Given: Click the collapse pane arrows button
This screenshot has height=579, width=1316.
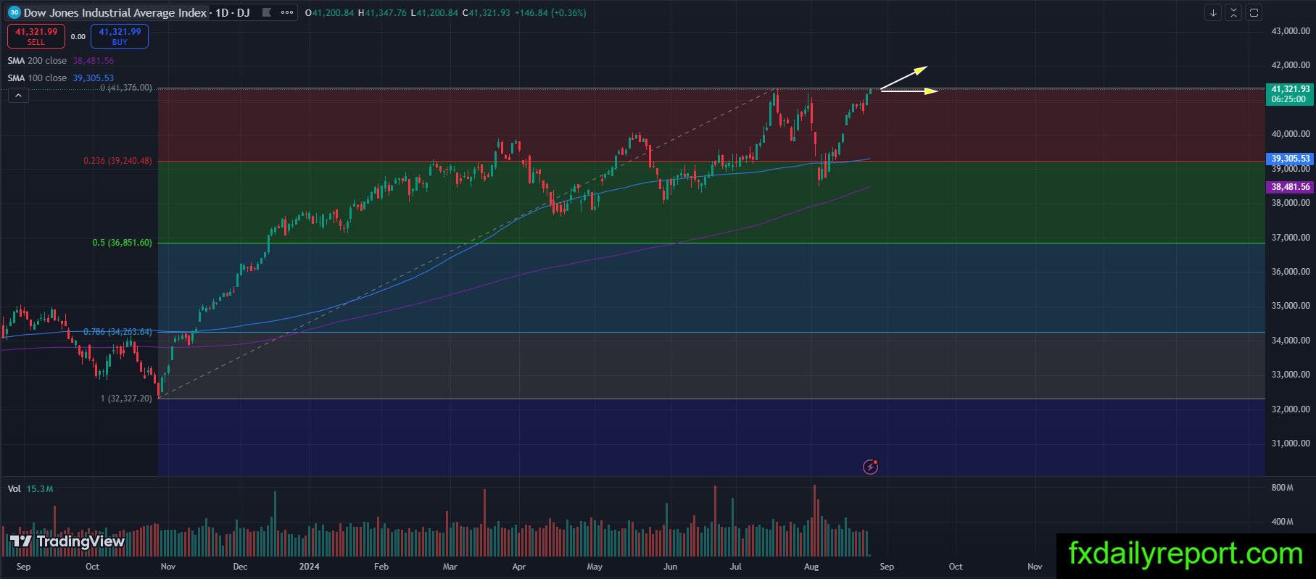Looking at the screenshot, I should (1233, 12).
